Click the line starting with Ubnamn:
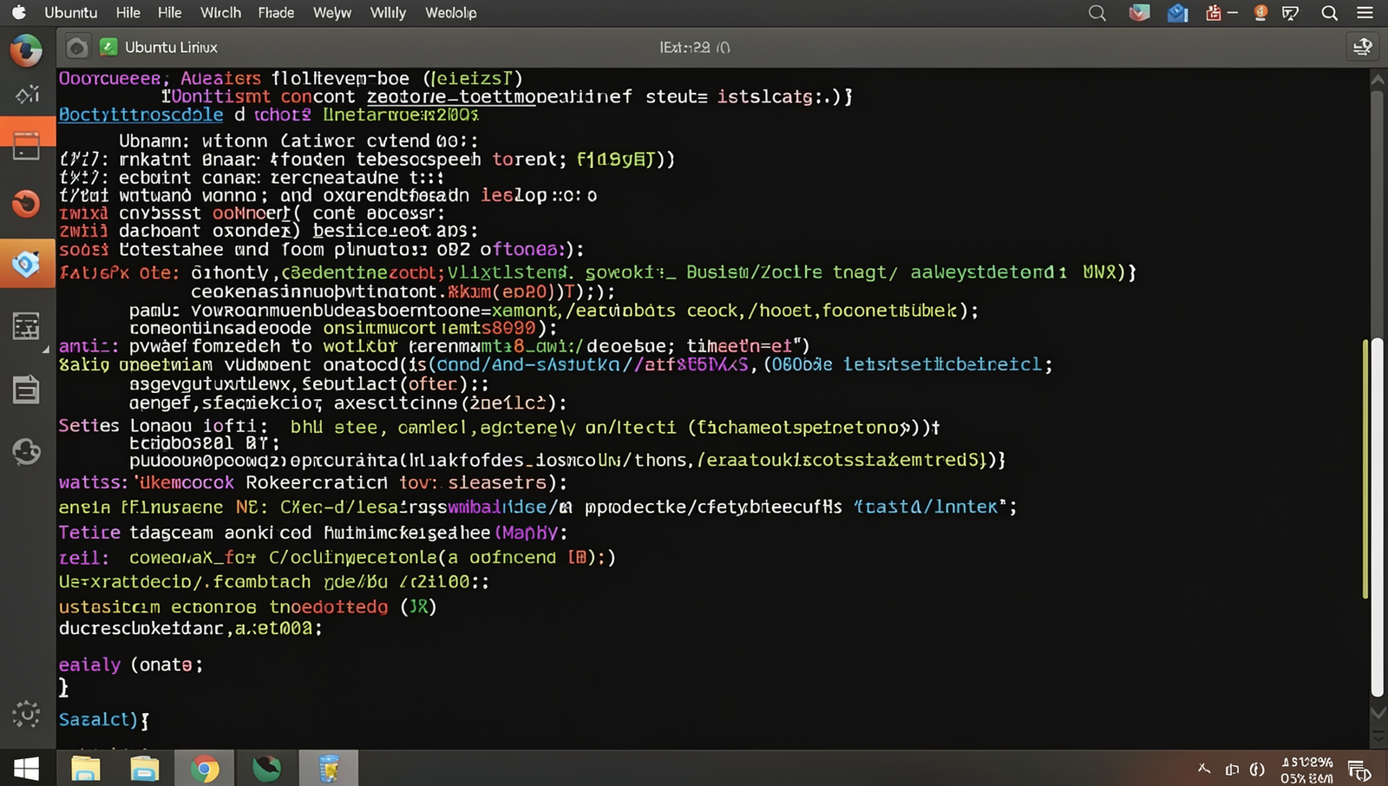This screenshot has width=1388, height=786. tap(298, 141)
